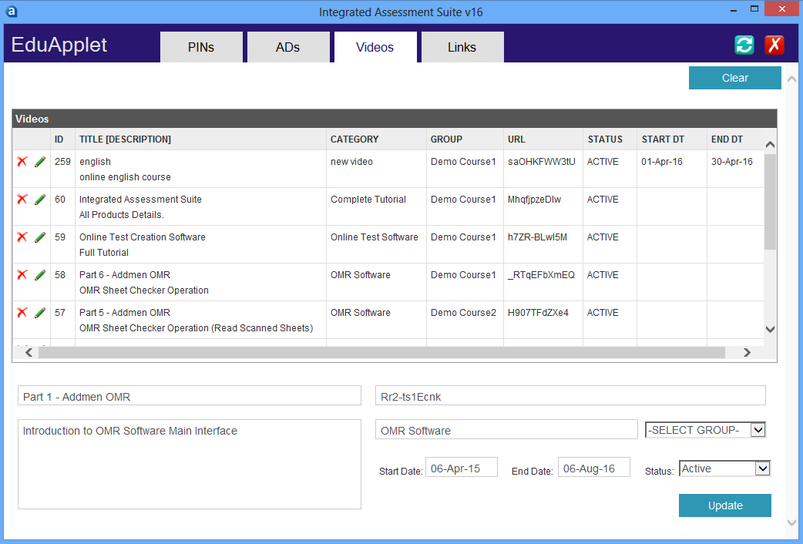Delete video ID 259 with red cross
The image size is (803, 544).
point(22,162)
